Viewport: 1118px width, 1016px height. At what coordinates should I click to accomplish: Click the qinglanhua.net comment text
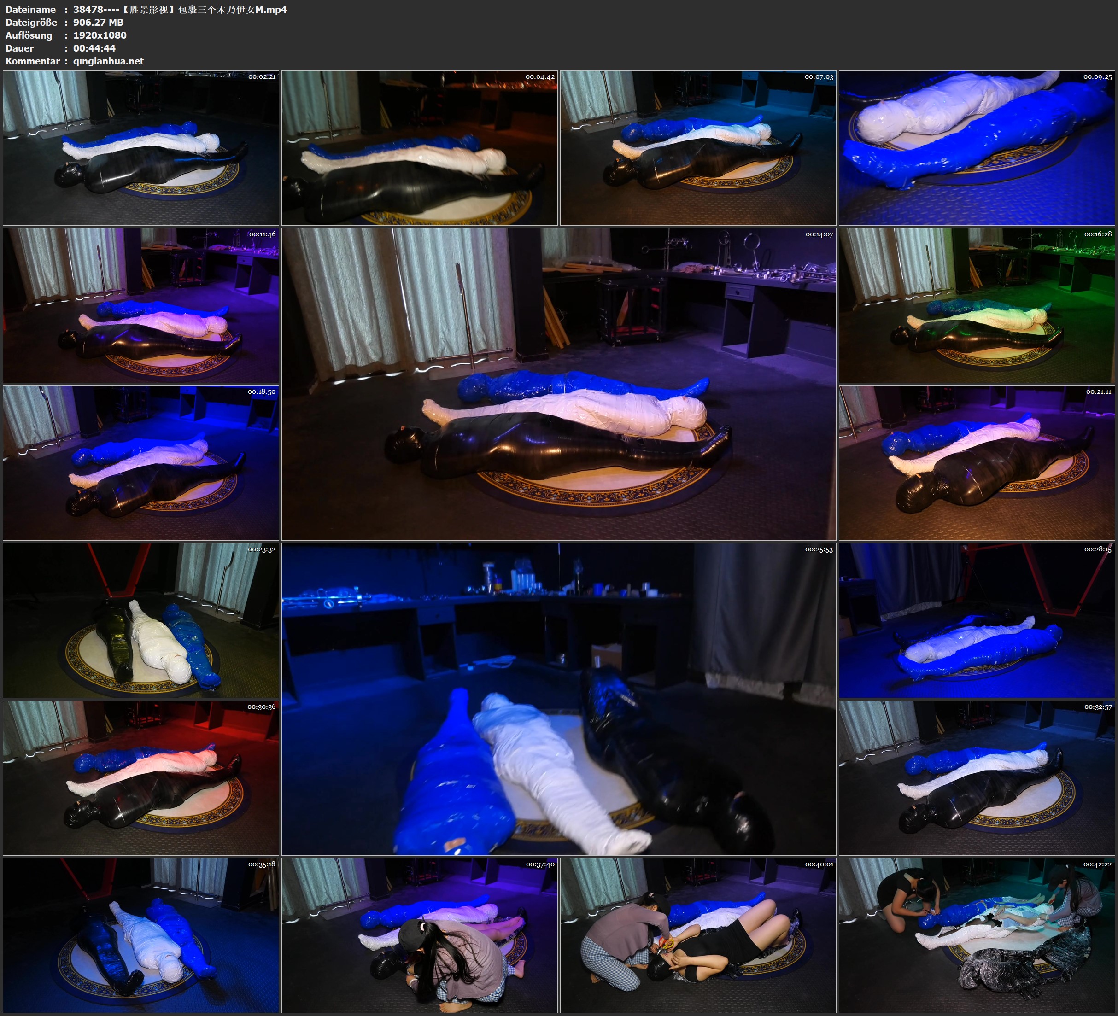click(x=108, y=61)
